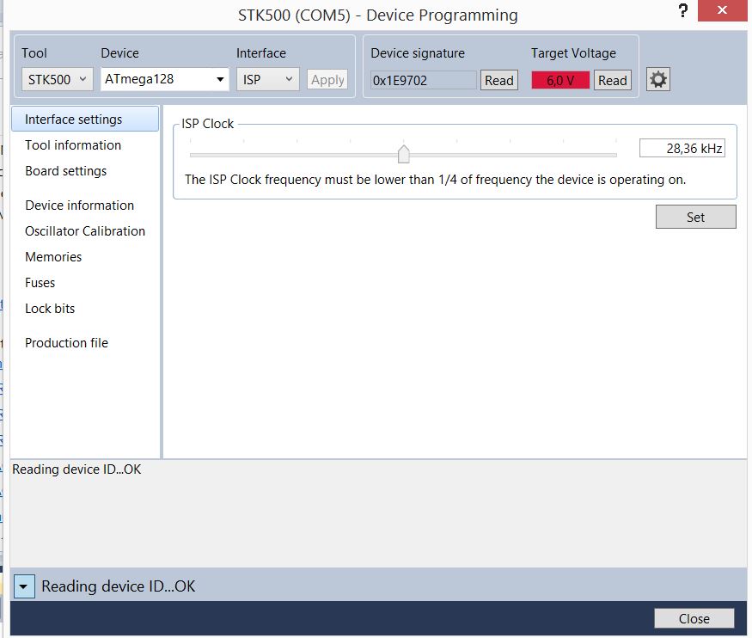Click the help question mark icon
Viewport: 752px width, 638px height.
(x=683, y=10)
